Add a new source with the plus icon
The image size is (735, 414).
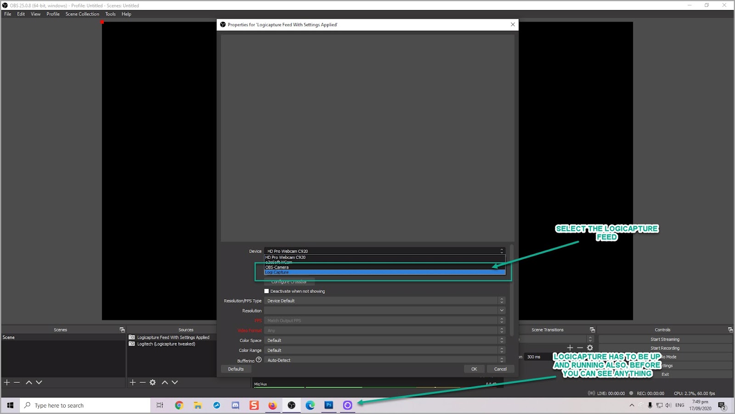click(133, 382)
